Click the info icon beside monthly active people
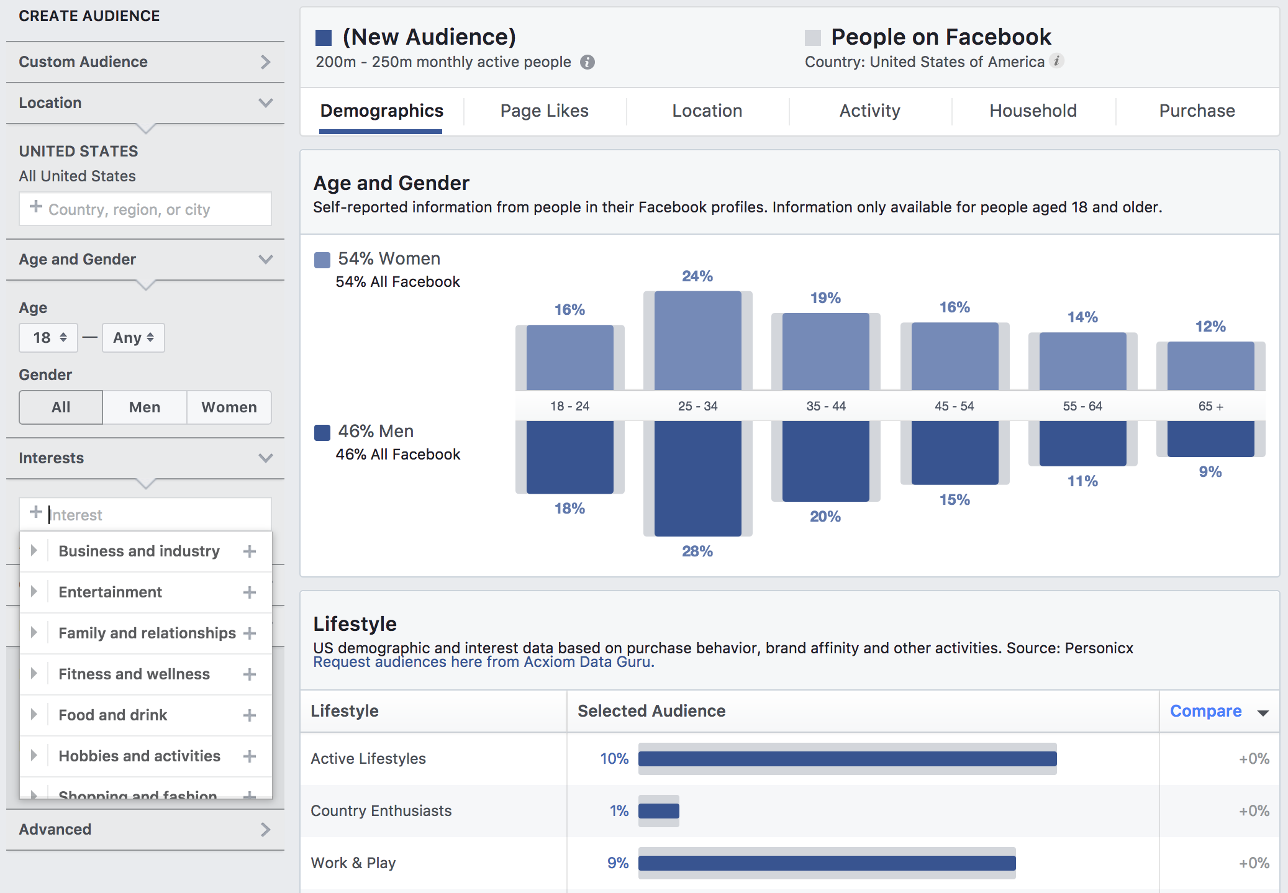This screenshot has height=893, width=1288. click(x=587, y=62)
